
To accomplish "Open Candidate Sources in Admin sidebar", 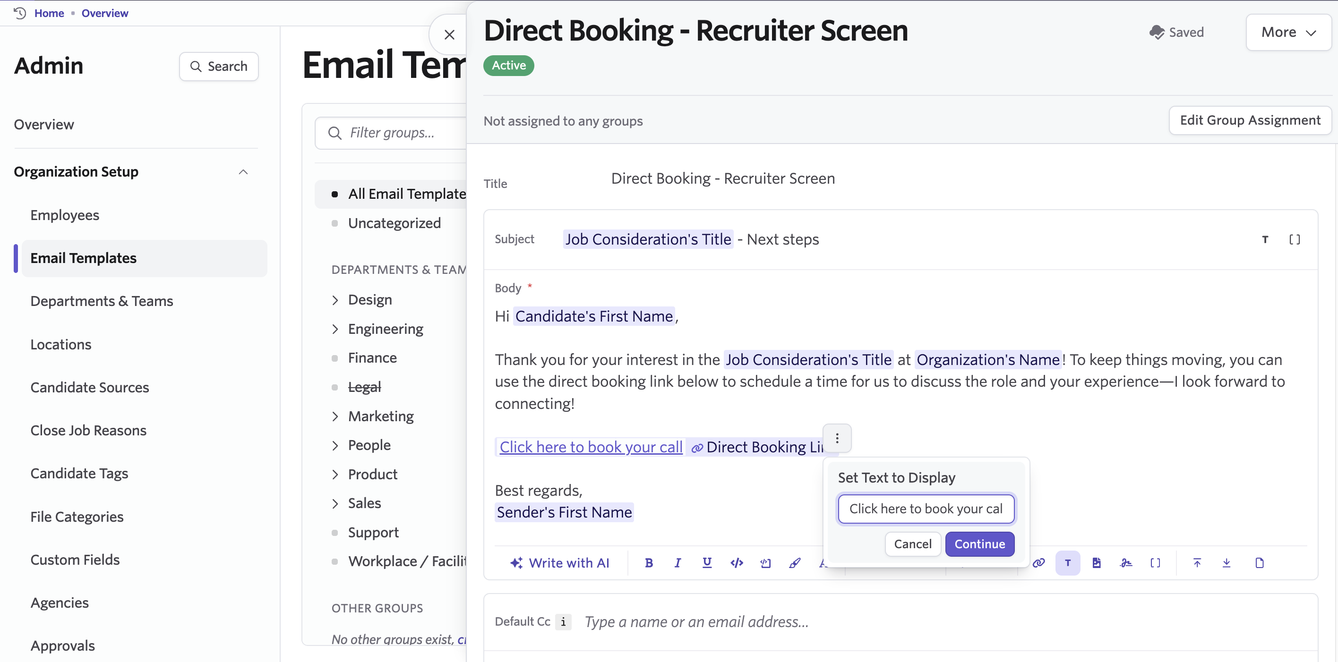I will [x=89, y=387].
